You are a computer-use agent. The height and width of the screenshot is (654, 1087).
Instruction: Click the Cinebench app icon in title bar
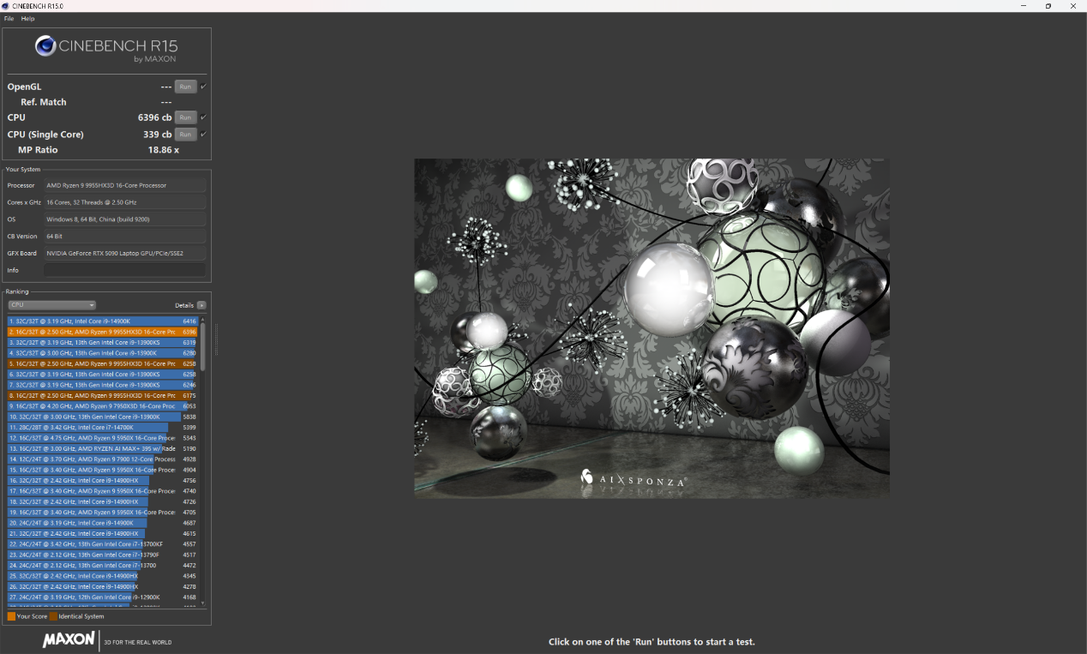pyautogui.click(x=6, y=6)
